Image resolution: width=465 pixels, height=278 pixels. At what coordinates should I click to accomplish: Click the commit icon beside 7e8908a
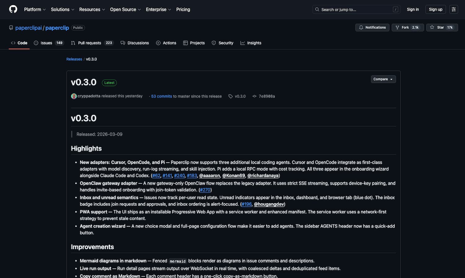point(255,96)
